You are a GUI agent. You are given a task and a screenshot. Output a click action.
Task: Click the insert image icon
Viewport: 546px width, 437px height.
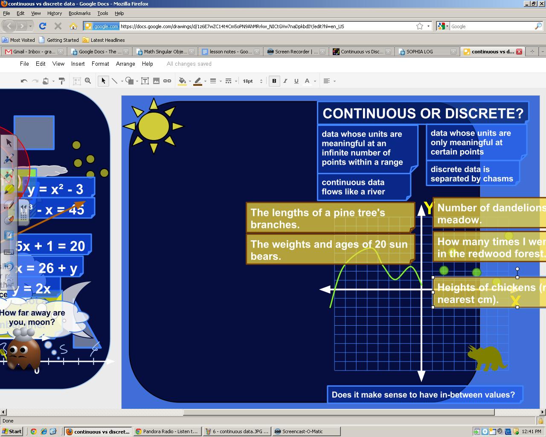[x=156, y=81]
